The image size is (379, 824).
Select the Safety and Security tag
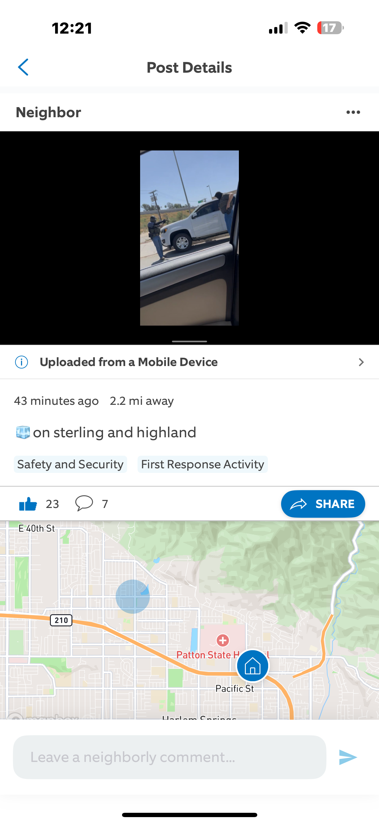coord(70,464)
